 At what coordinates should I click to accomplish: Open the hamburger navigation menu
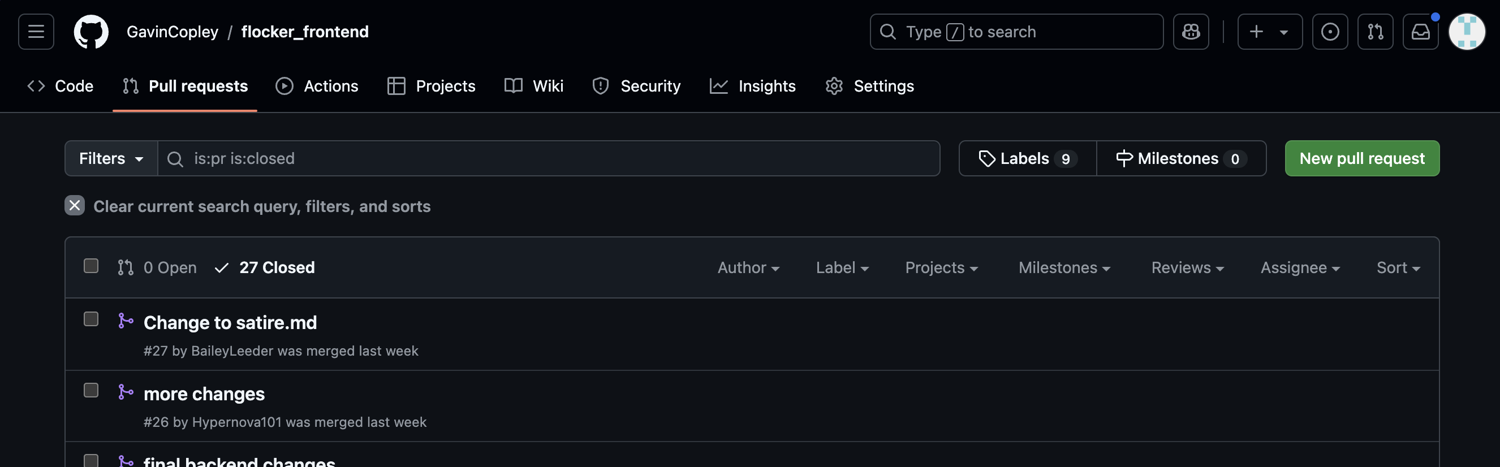coord(36,32)
